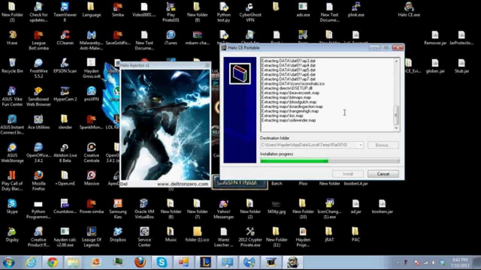Click the volume icon in system tray

click(x=434, y=262)
